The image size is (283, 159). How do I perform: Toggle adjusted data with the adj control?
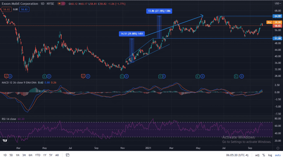257,155
